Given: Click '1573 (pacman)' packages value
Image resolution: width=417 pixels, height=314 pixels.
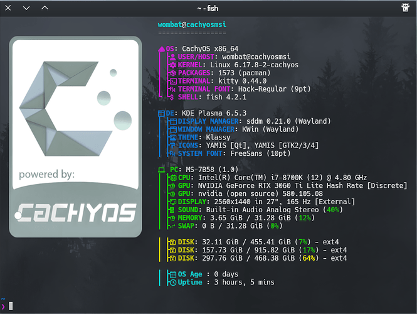Looking at the screenshot, I should point(244,73).
